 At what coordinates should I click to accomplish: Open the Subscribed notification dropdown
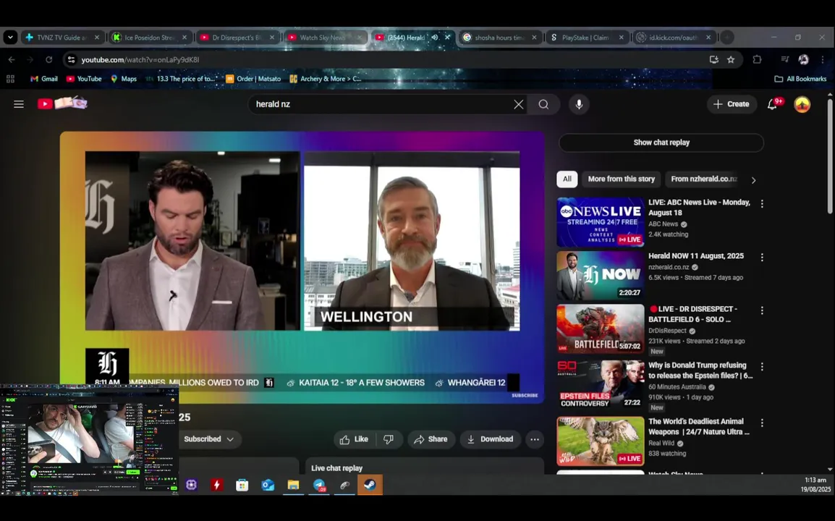click(x=208, y=439)
